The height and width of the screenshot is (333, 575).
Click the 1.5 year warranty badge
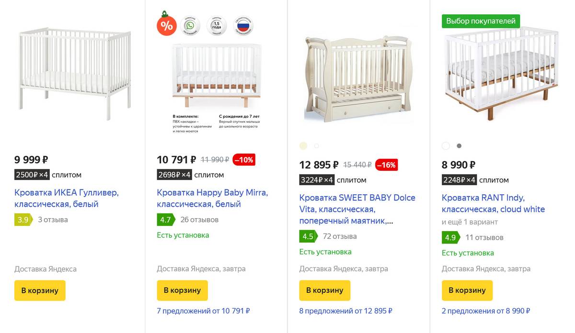pos(216,26)
